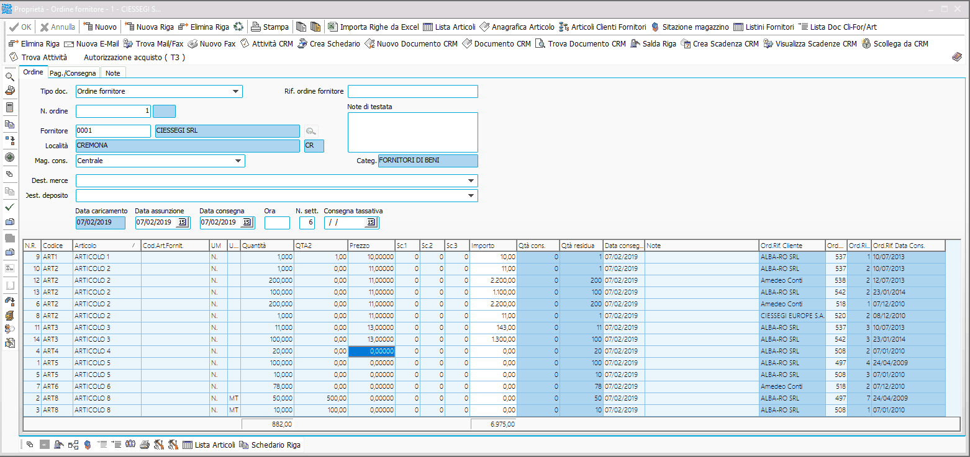Screen dimensions: 970x457
Task: Open Importa Righe da Excel
Action: coord(373,27)
